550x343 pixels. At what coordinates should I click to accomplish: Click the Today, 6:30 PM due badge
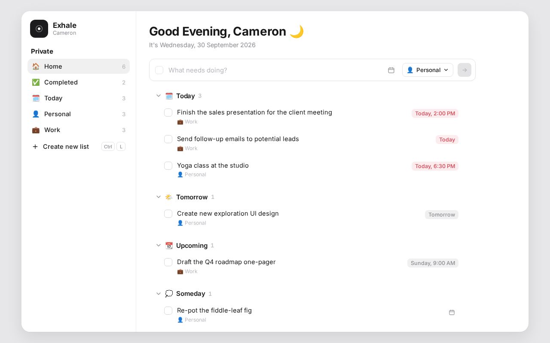pyautogui.click(x=435, y=166)
